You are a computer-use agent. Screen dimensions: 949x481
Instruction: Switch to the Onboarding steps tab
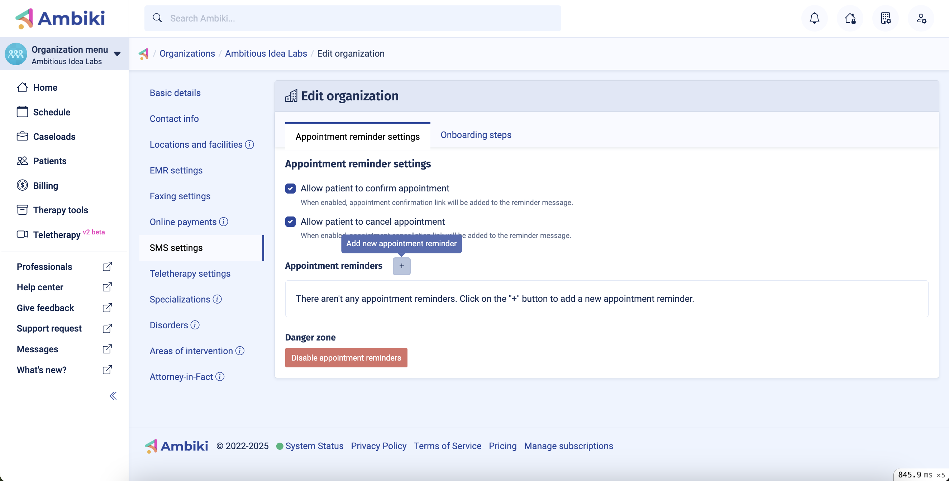click(476, 135)
